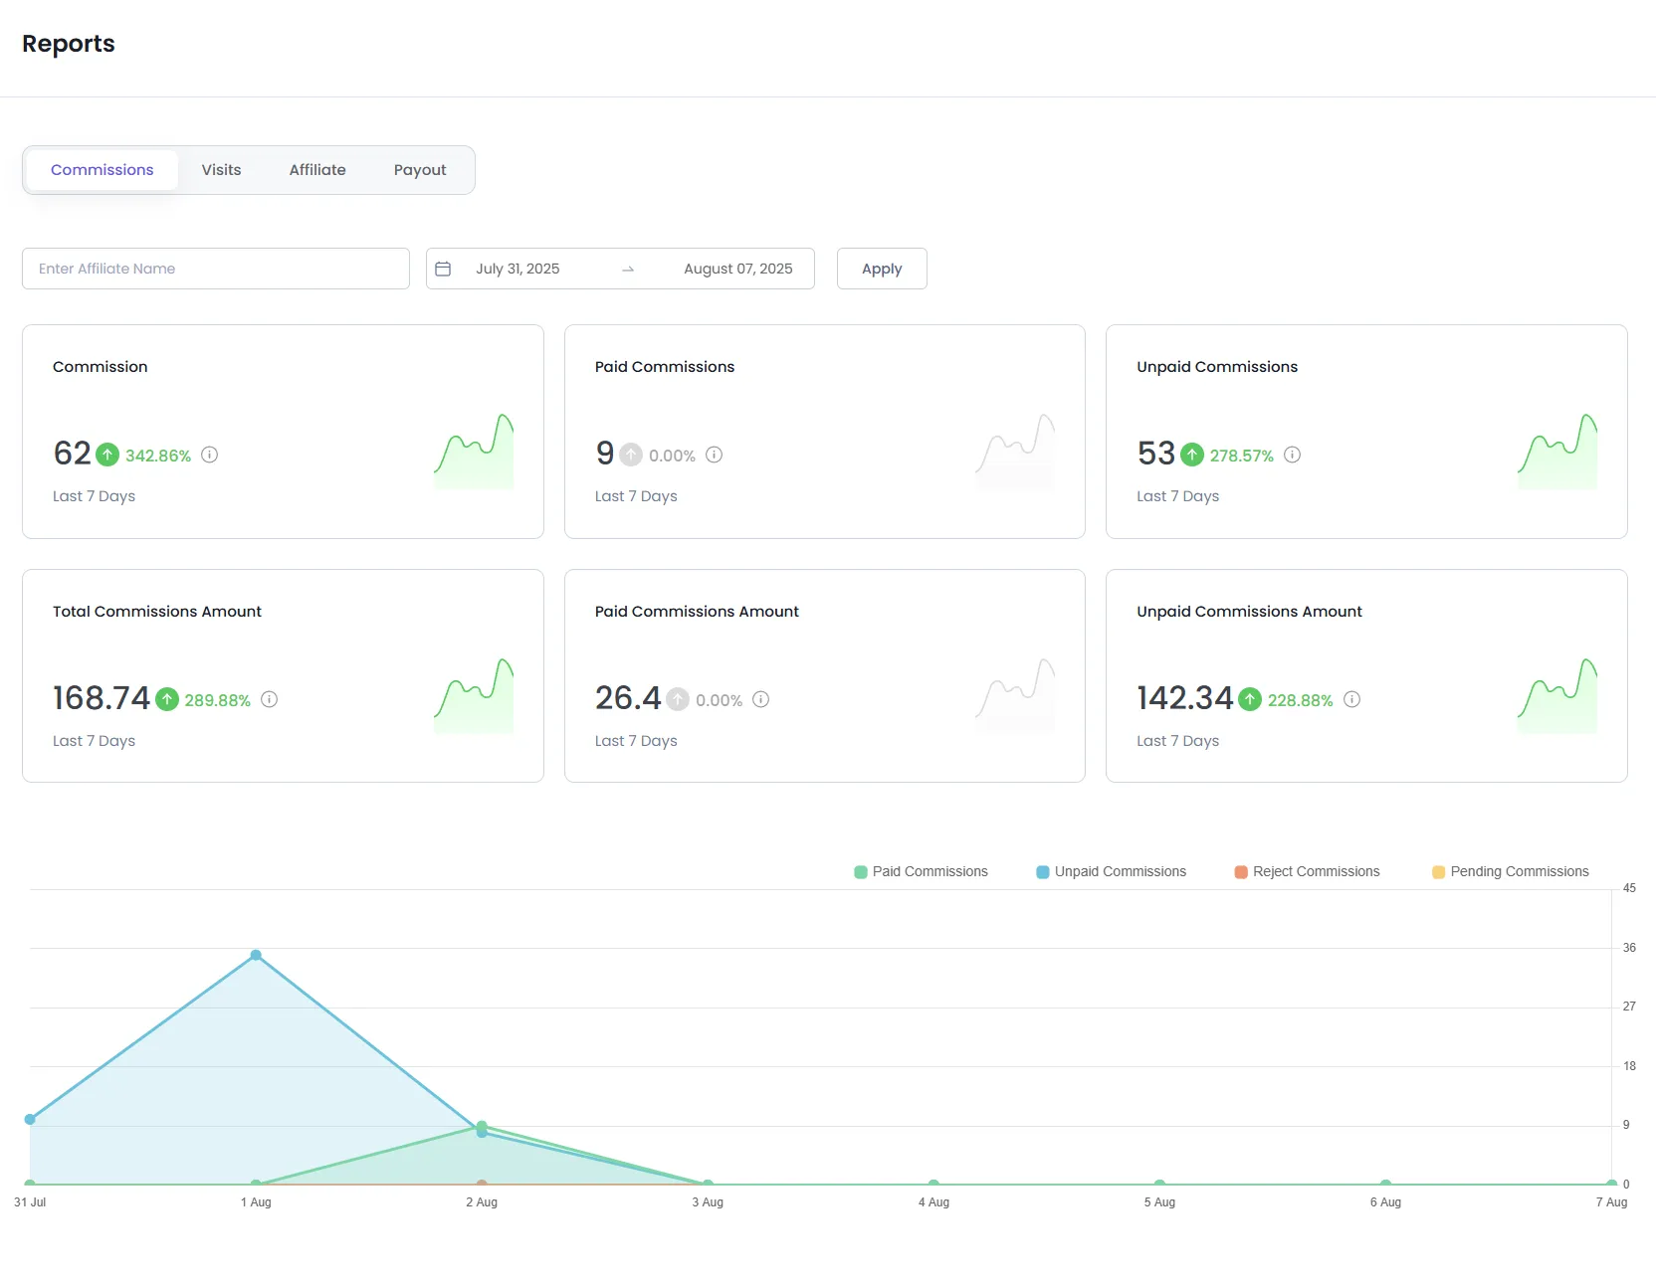Click the green up-arrow icon in Commission card
This screenshot has height=1285, width=1656.
pos(107,455)
